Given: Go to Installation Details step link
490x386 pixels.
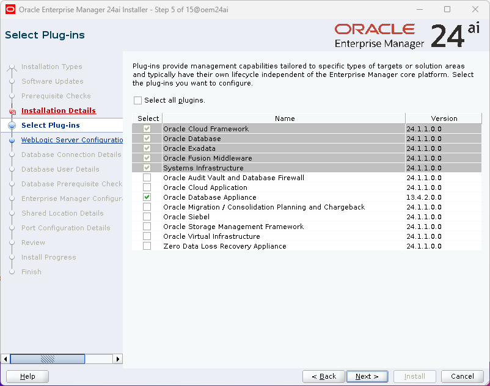Looking at the screenshot, I should [x=59, y=111].
